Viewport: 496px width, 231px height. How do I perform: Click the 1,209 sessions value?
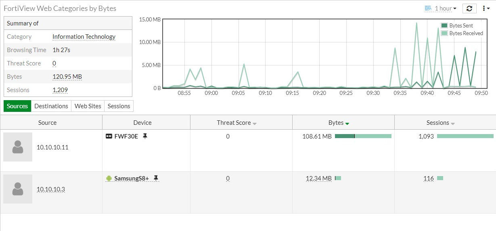60,90
